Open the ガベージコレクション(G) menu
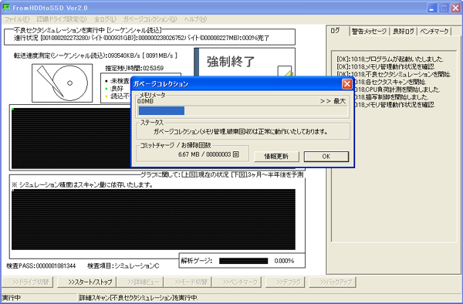 150,19
